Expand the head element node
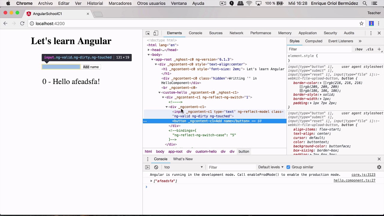Image resolution: width=384 pixels, height=216 pixels. 148,50
